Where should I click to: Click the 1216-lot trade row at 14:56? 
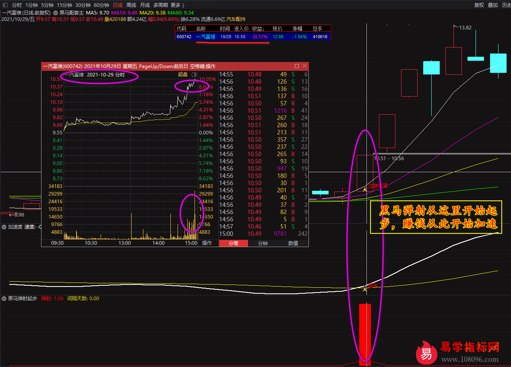(264, 111)
